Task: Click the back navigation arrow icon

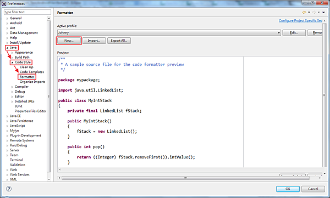Action: 304,13
